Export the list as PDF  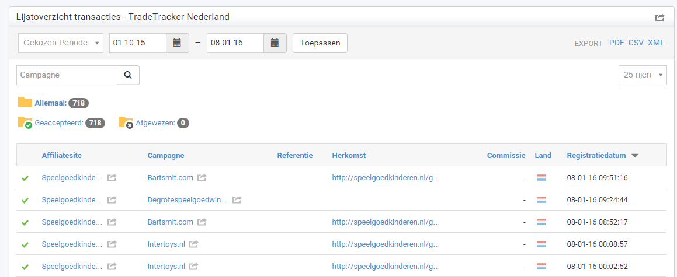coord(617,43)
